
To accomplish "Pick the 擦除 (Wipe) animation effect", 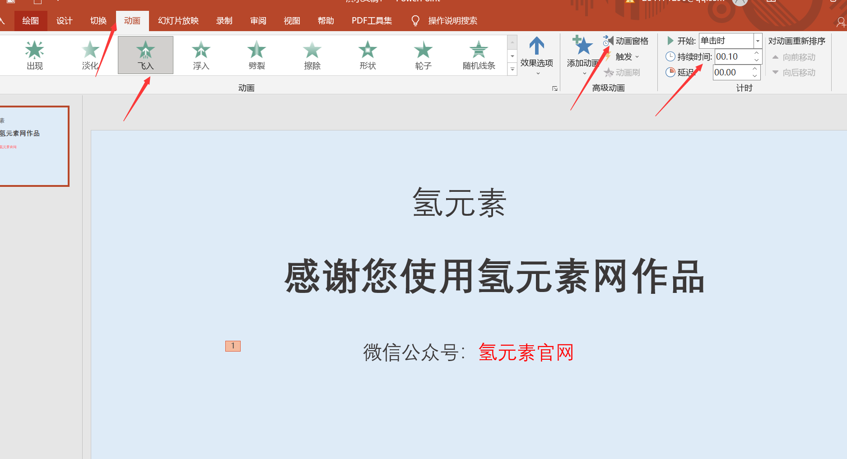I will click(x=312, y=55).
